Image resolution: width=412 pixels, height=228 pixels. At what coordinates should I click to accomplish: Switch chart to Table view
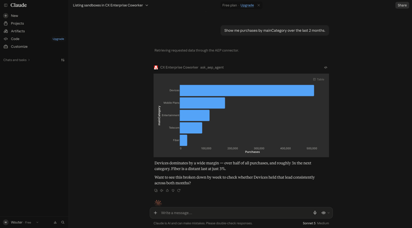[319, 79]
